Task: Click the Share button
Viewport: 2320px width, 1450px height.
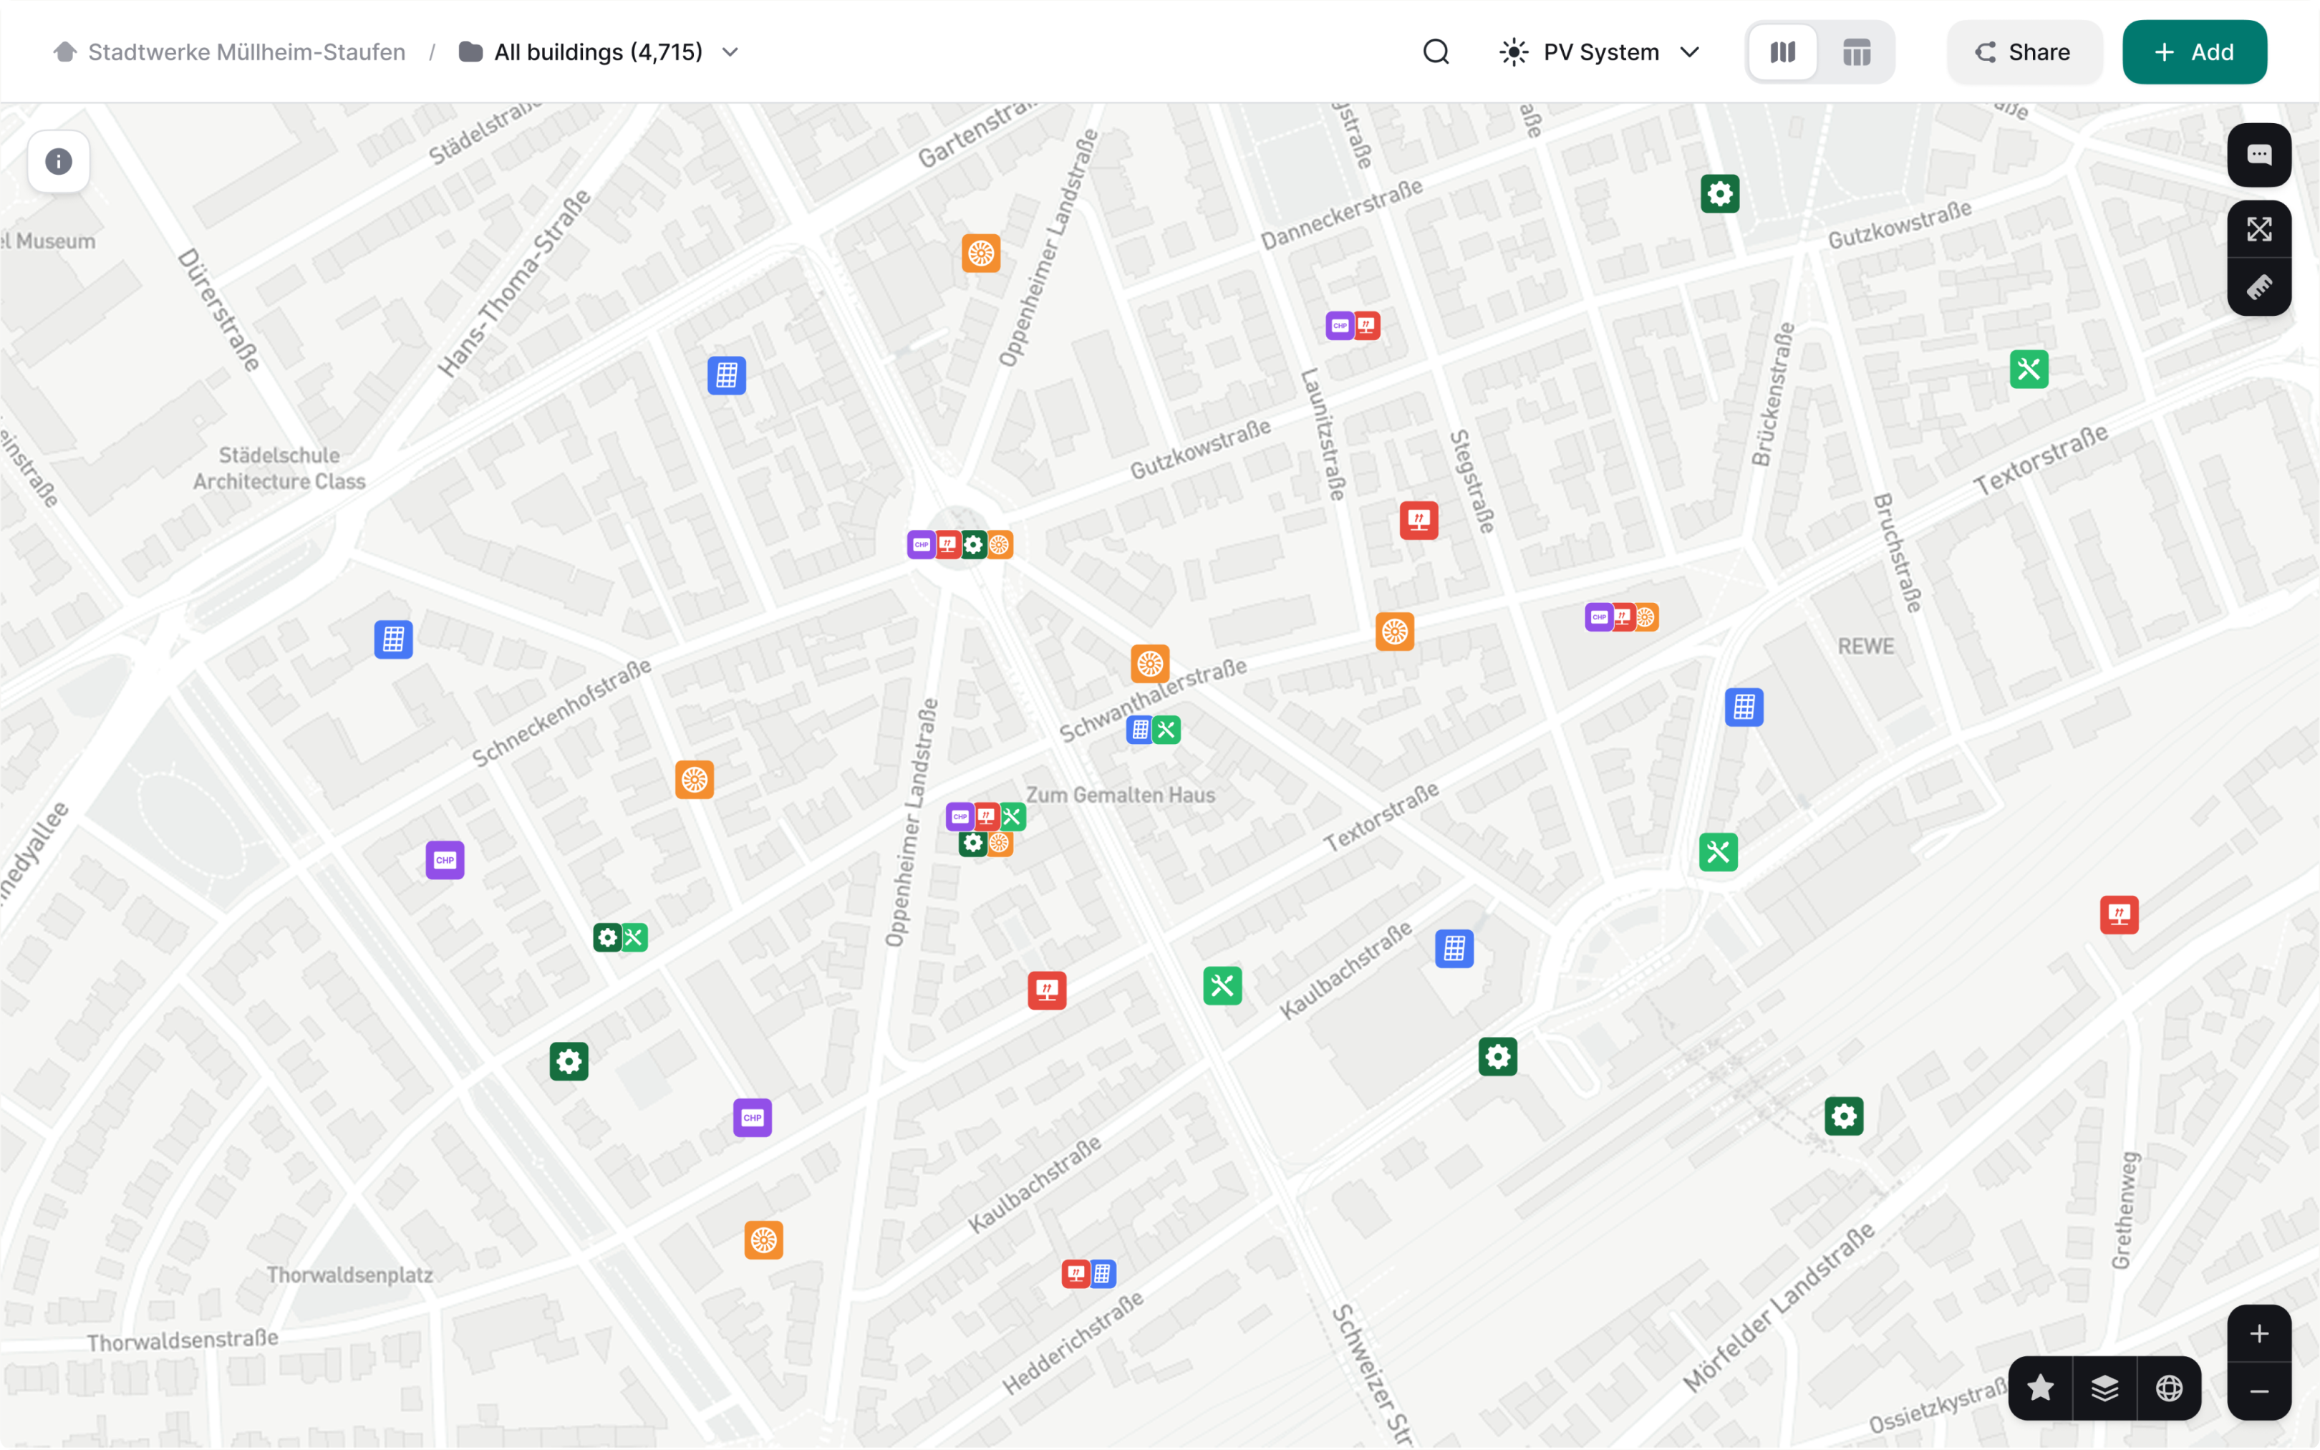Action: (x=2024, y=52)
